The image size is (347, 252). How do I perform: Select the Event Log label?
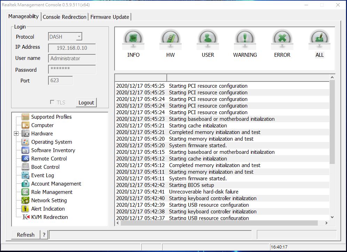[x=42, y=175]
